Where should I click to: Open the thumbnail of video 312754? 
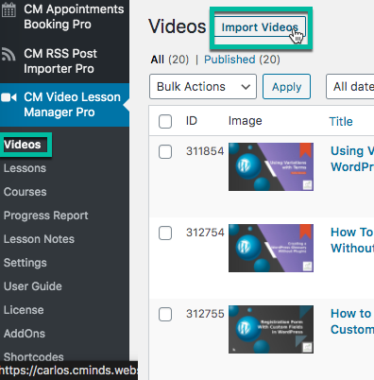point(271,249)
